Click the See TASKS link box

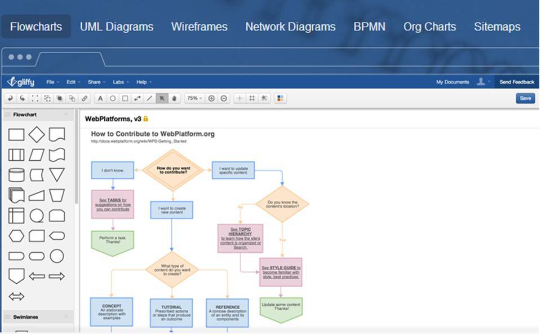point(113,204)
